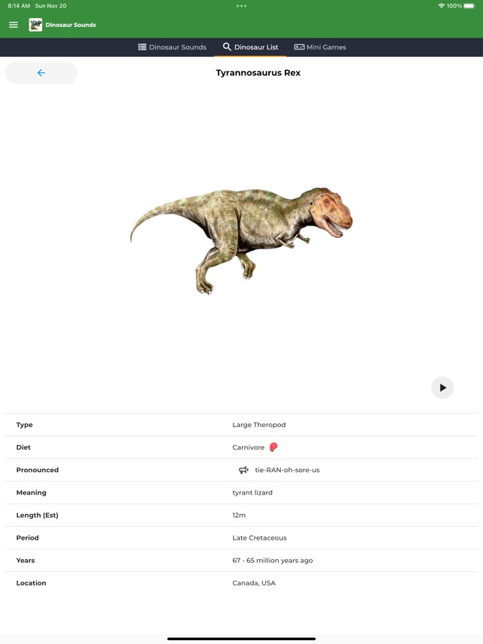Click the 'tyrant lizard' meaning
This screenshot has height=644, width=483.
252,492
